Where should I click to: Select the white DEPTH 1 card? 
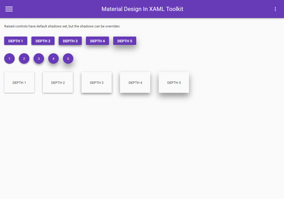(x=19, y=83)
